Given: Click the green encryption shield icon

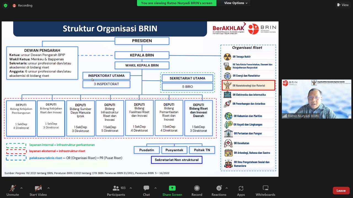Looking at the screenshot, I should (6, 5).
